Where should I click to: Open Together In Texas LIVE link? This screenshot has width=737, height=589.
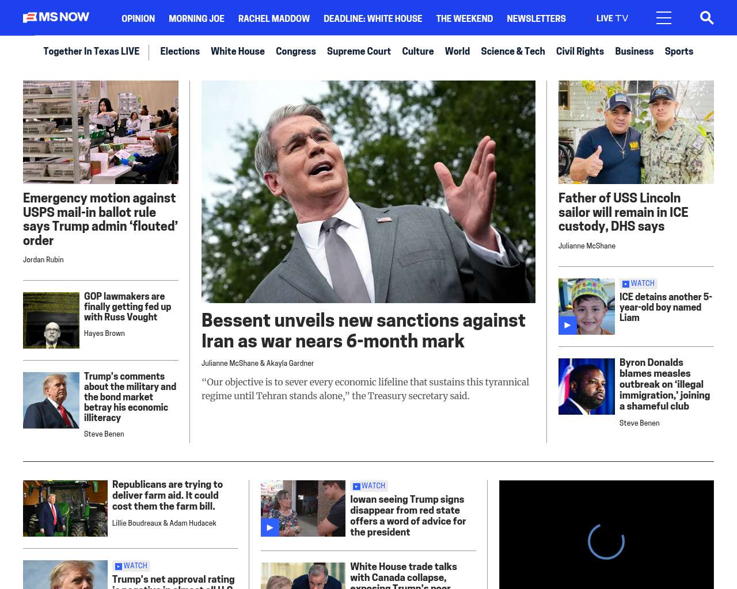click(x=91, y=51)
